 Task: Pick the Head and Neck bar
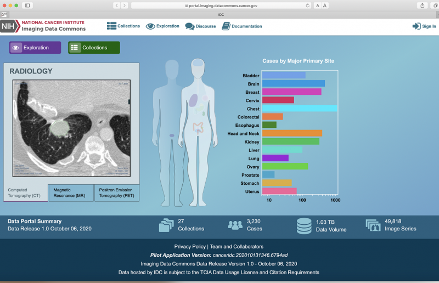(292, 133)
